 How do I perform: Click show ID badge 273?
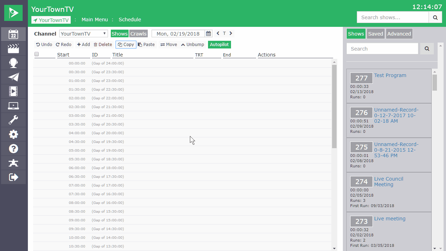(361, 221)
